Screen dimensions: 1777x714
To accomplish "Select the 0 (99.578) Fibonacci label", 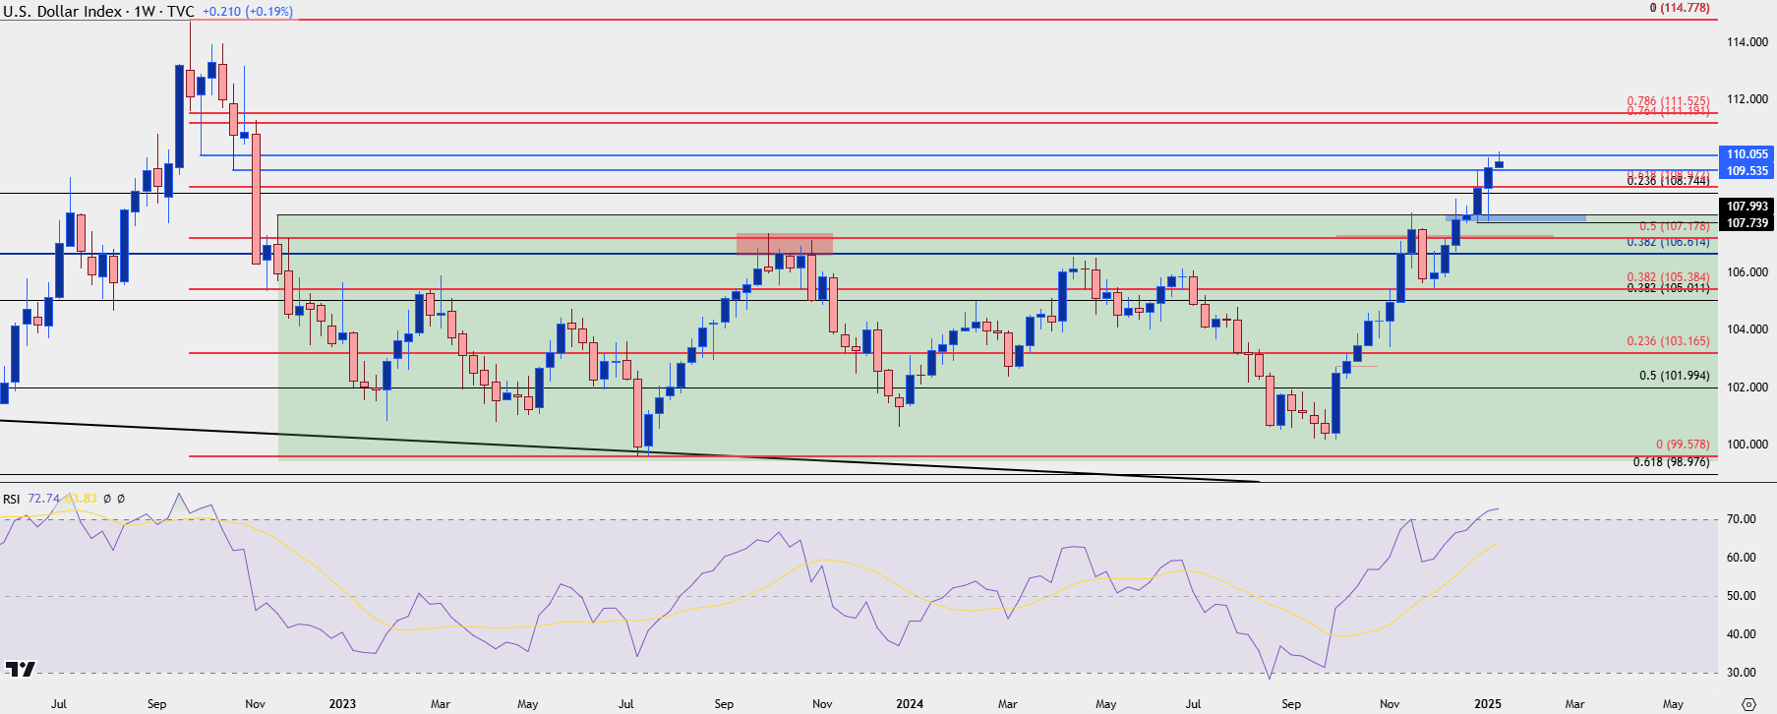I will pyautogui.click(x=1683, y=445).
